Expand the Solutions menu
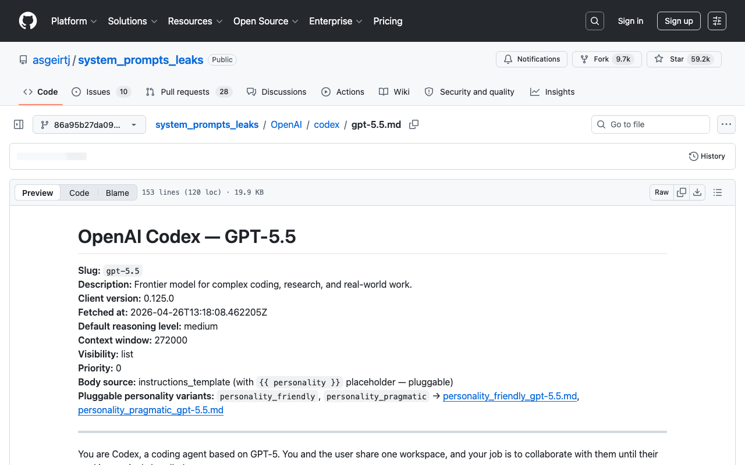Screen dimensions: 745x465 (133, 21)
